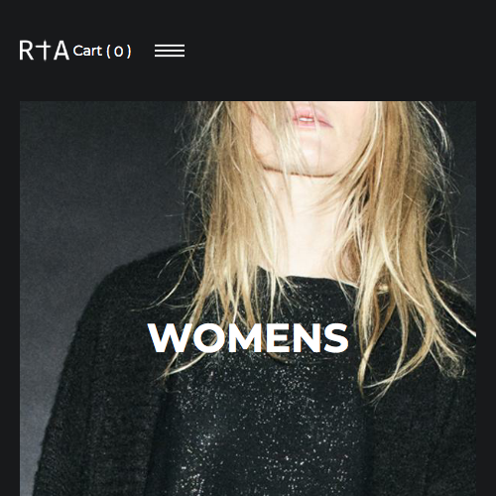Go to homepage via R+A logo
This screenshot has height=496, width=496.
45,51
